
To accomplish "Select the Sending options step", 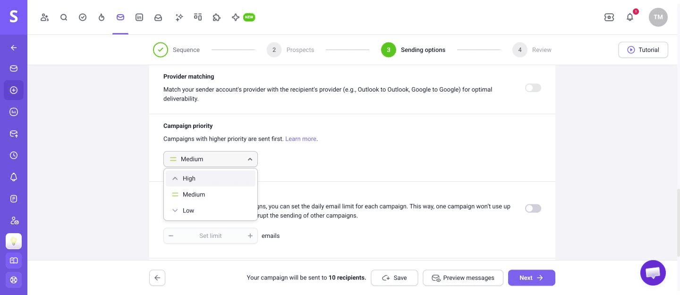I will [413, 50].
